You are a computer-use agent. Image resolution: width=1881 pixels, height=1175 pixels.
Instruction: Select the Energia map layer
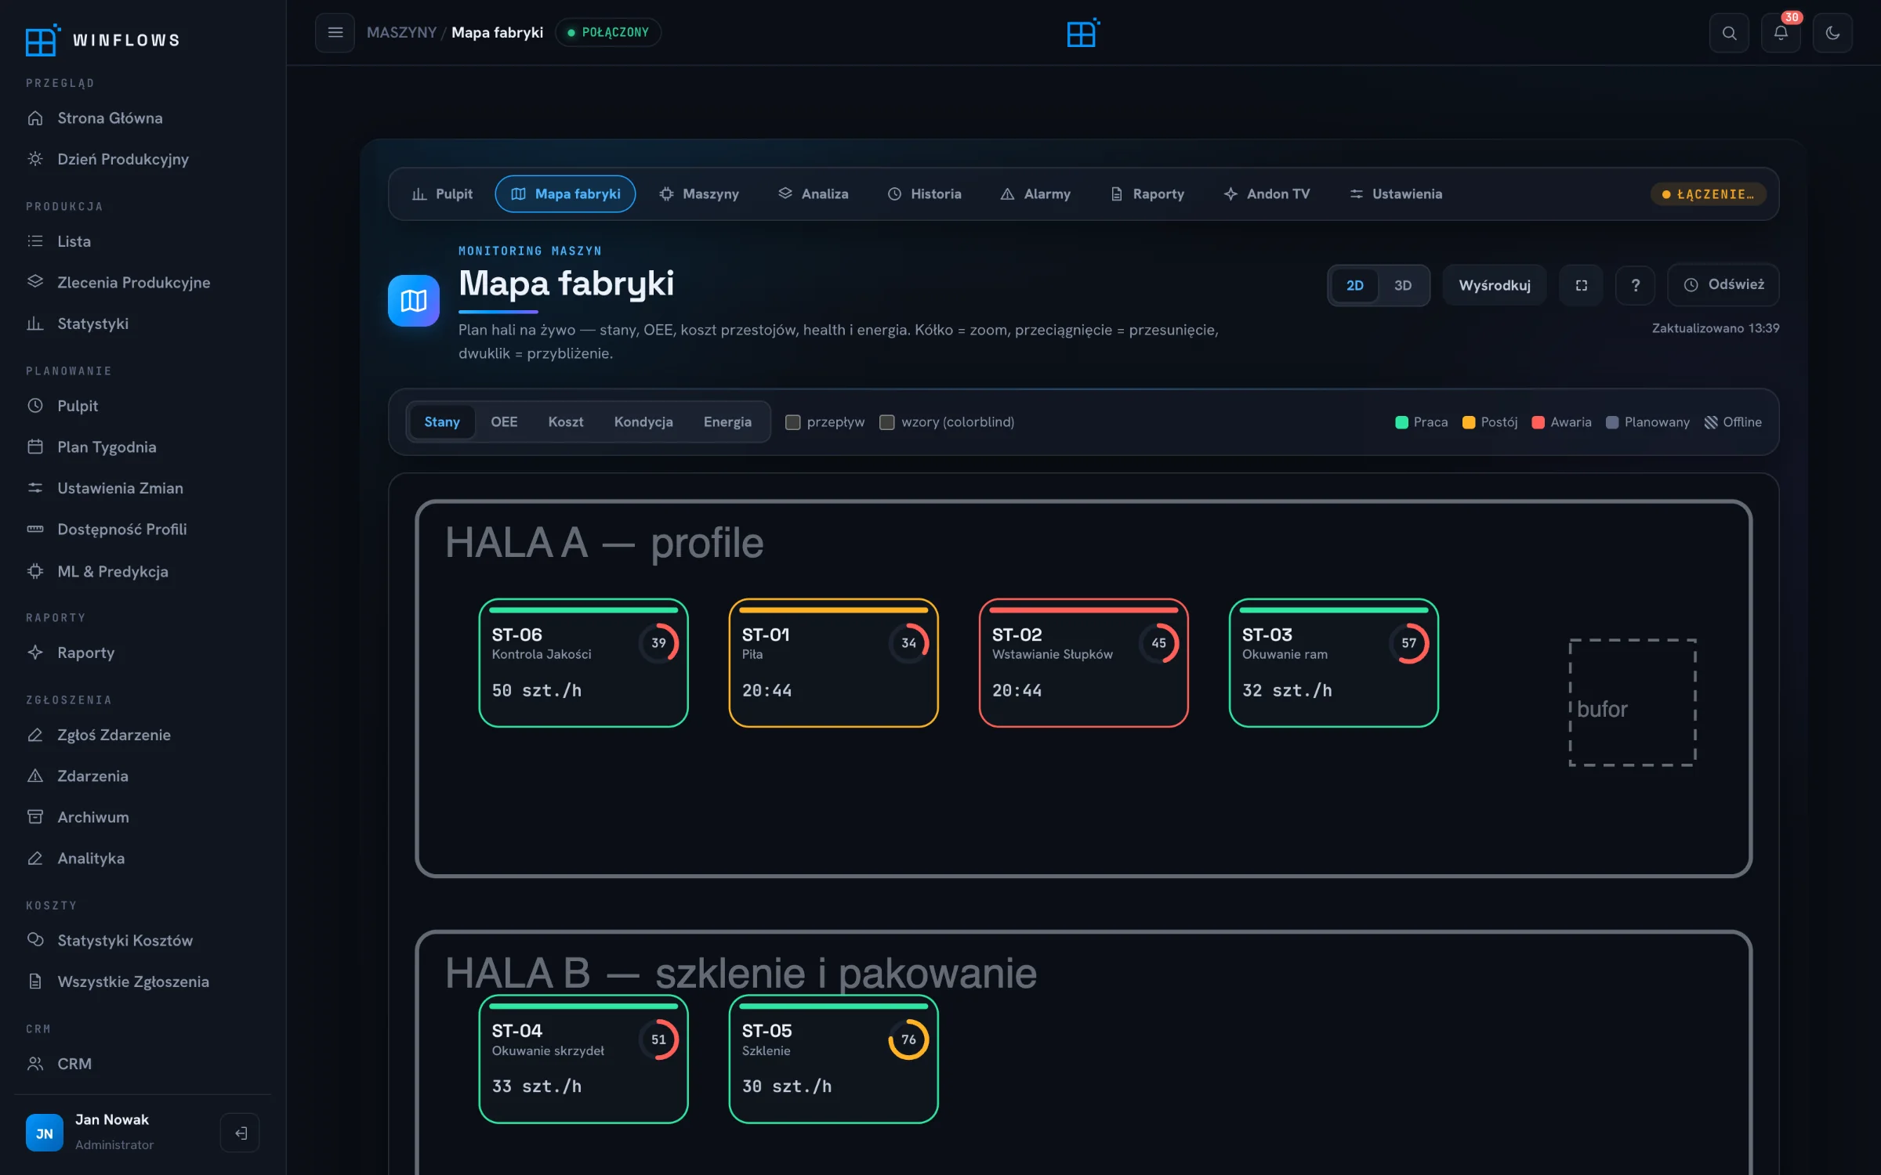[727, 422]
